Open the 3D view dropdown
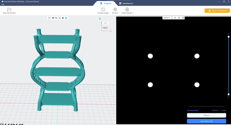 coord(115,10)
